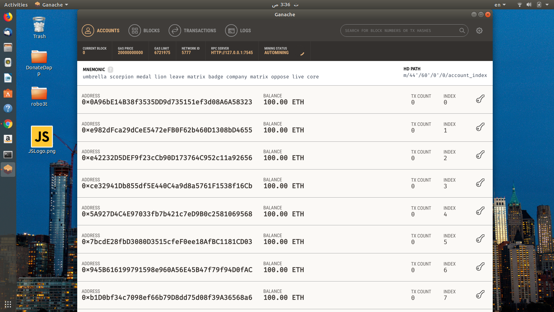This screenshot has width=554, height=312.
Task: Select address 0xe42232D5DEF9f23cCb90D173764C952c11a92656
Action: pos(167,158)
